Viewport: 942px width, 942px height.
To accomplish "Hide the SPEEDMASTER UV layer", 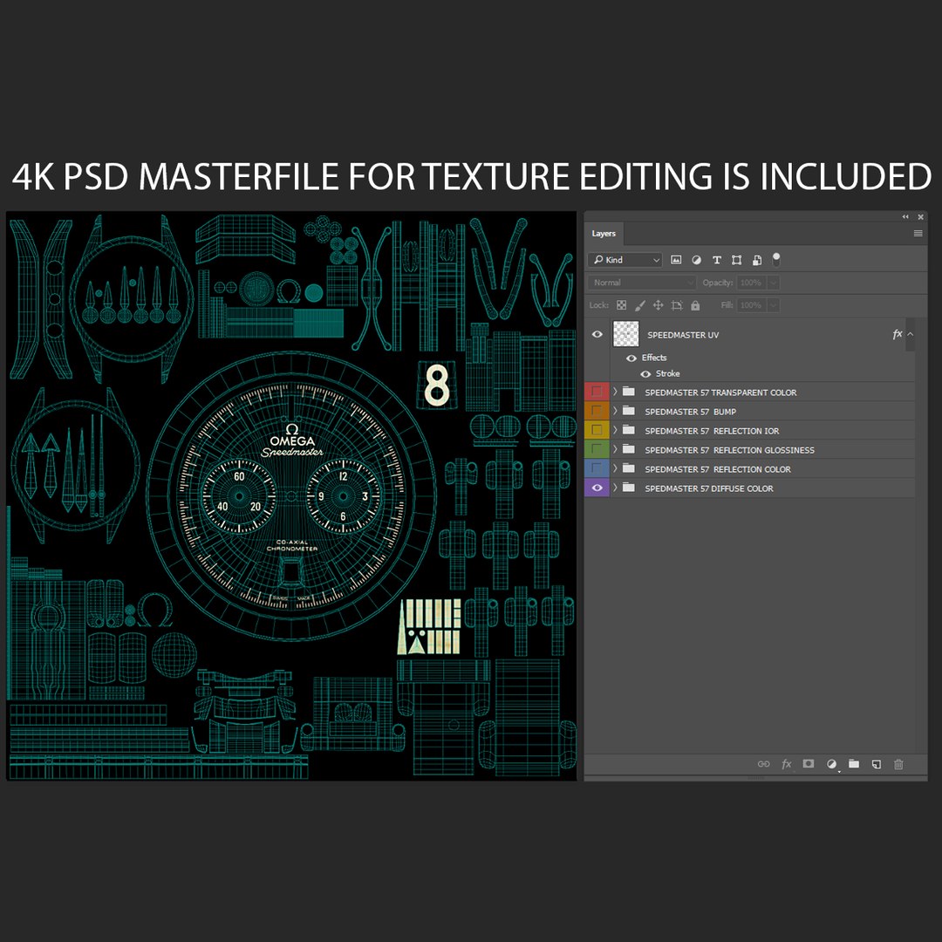I will coord(597,334).
